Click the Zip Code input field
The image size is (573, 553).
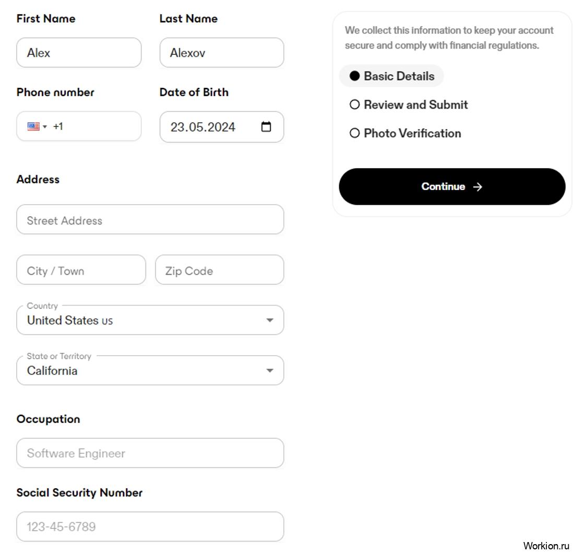coord(220,270)
